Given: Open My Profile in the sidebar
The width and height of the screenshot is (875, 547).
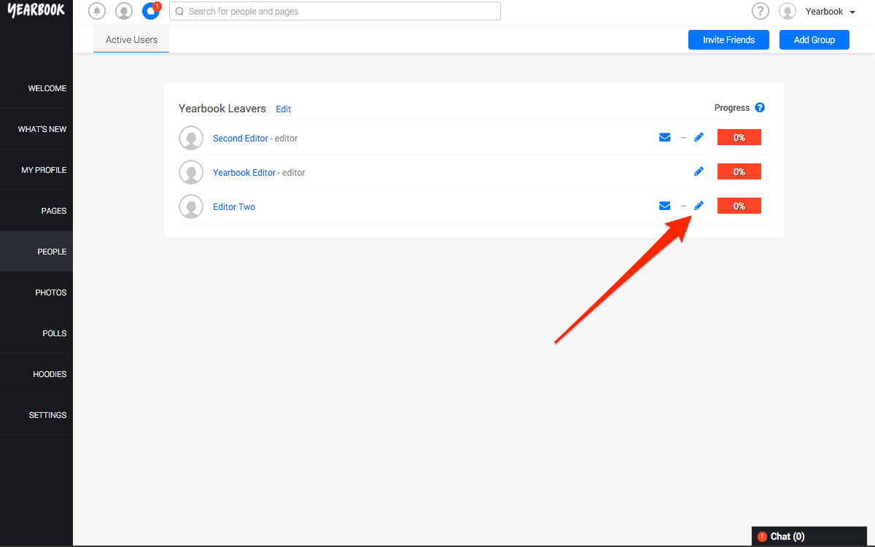Looking at the screenshot, I should (36, 170).
